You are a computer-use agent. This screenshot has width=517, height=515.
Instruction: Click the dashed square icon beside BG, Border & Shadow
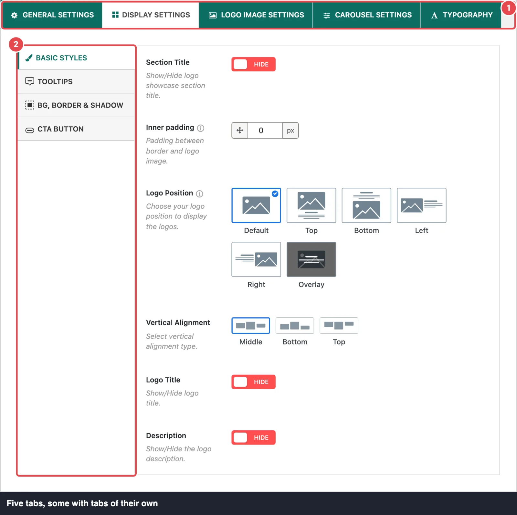coord(29,105)
